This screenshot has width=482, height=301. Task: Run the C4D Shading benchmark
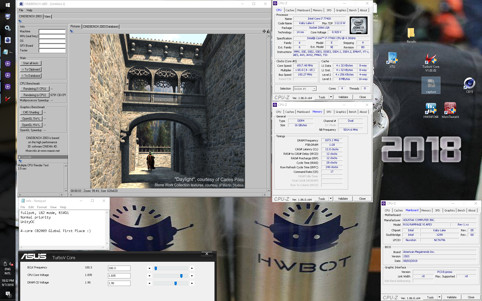(x=31, y=112)
